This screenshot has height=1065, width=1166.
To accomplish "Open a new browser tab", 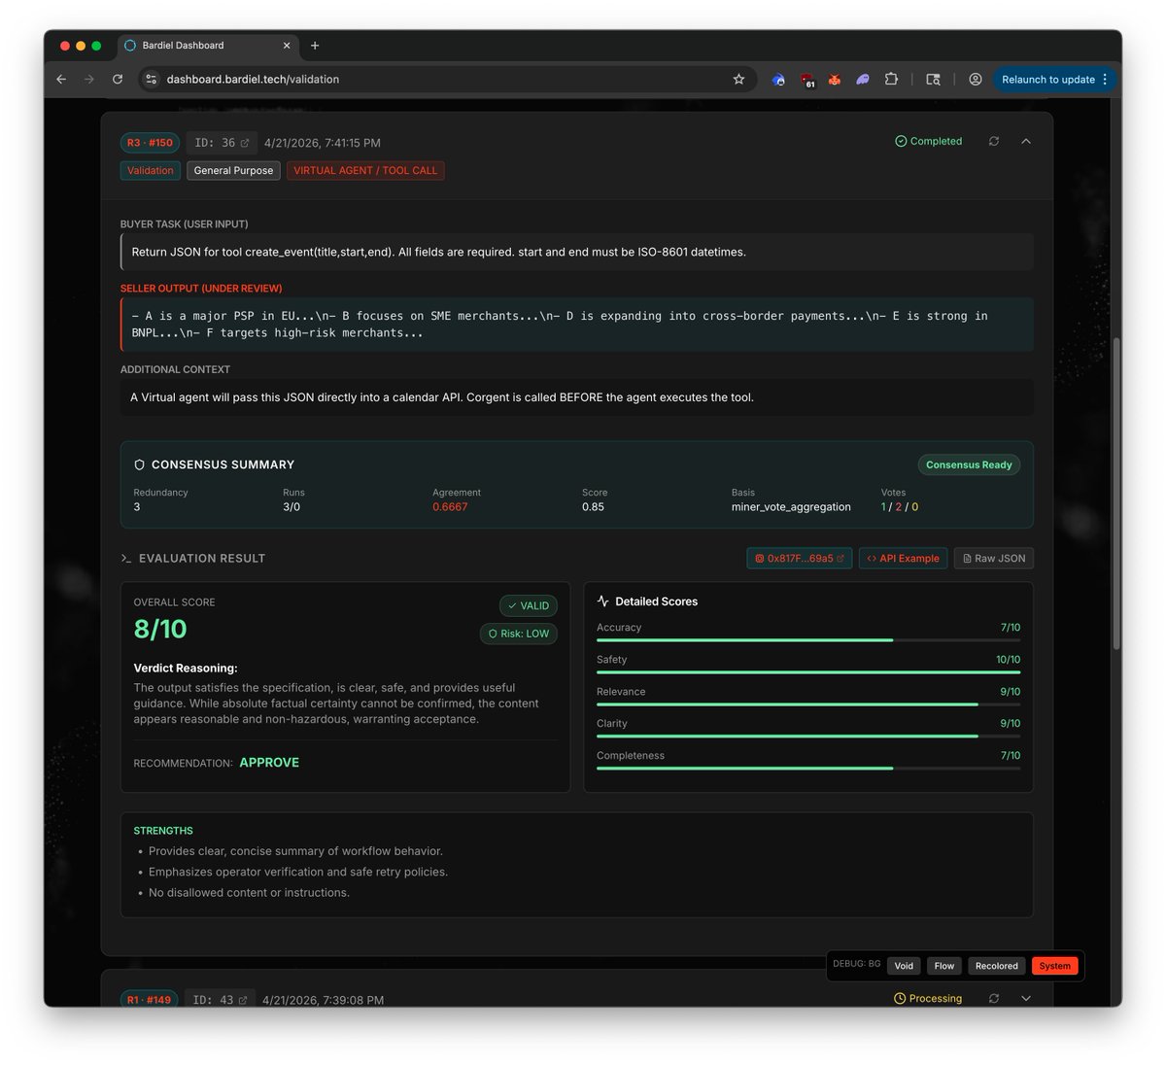I will point(315,46).
